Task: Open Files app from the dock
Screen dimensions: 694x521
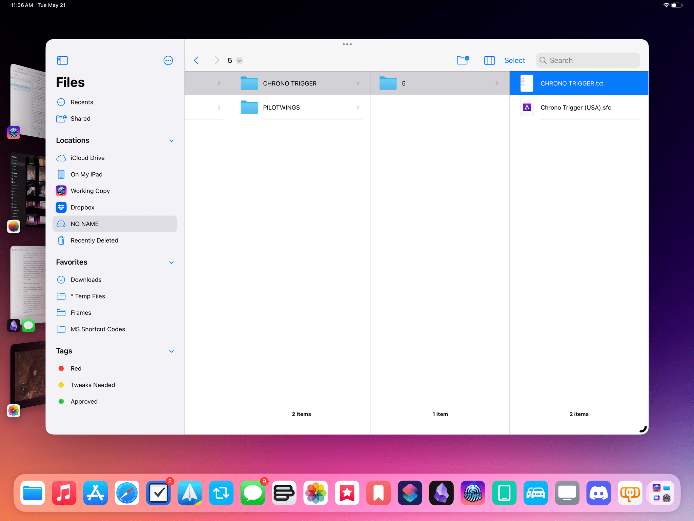Action: 33,493
